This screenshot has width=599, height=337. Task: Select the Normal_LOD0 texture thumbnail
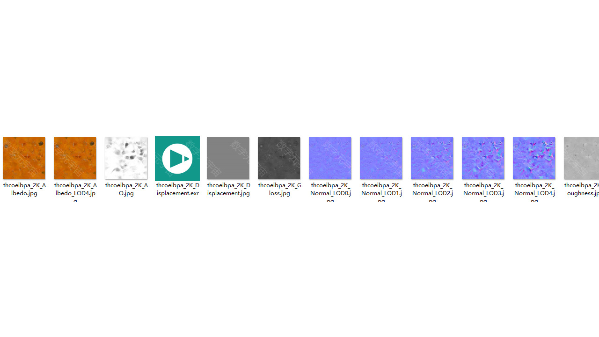(x=330, y=158)
